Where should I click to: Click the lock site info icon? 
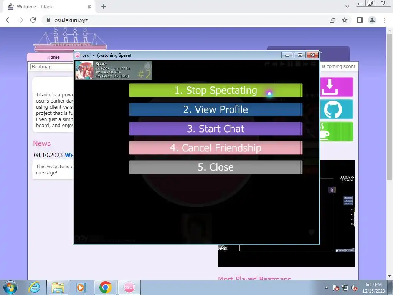tap(48, 20)
